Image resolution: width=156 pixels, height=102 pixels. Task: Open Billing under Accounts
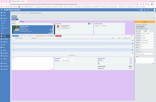[2, 26]
